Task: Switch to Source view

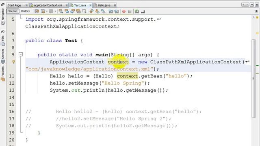Action: (x=13, y=11)
